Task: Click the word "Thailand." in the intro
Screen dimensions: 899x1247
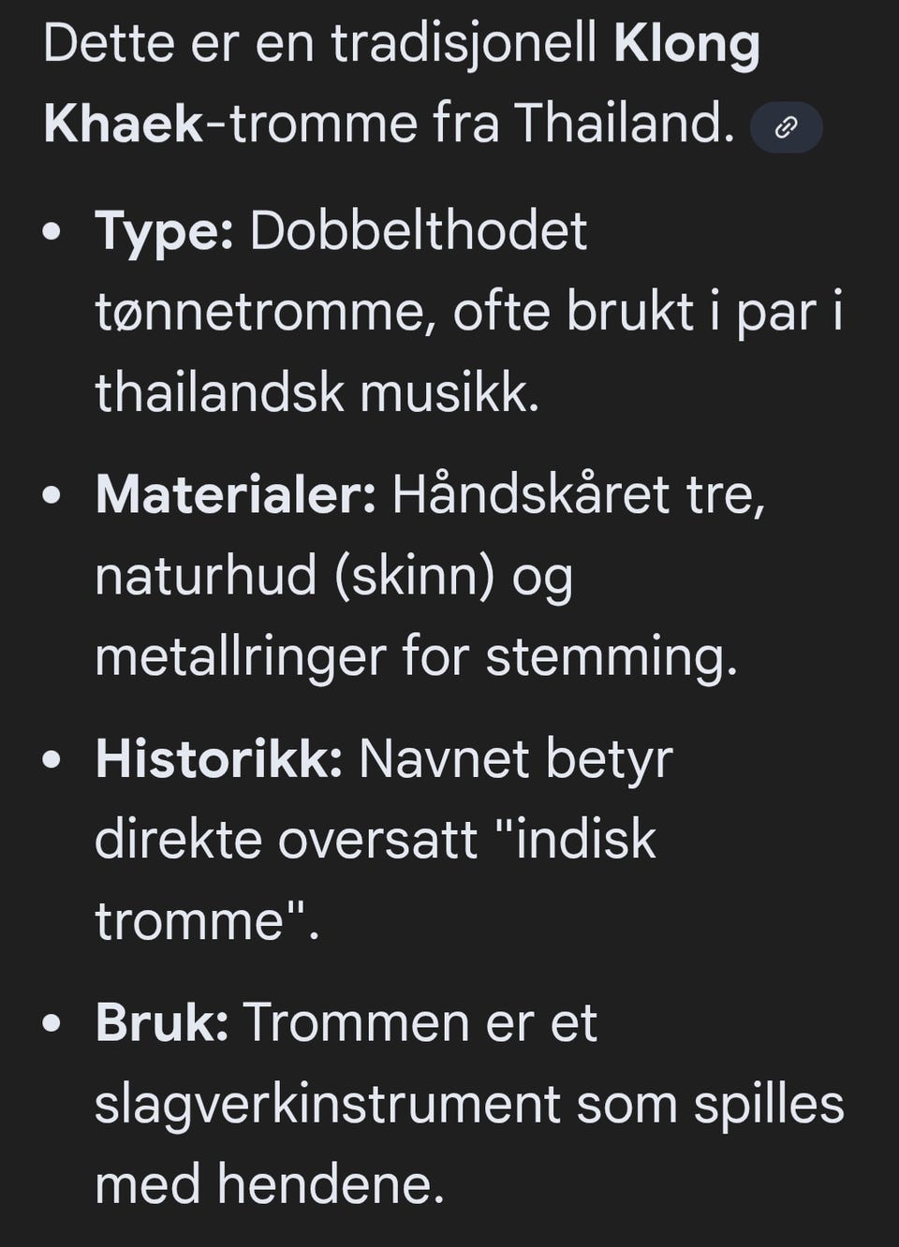Action: coord(624,125)
